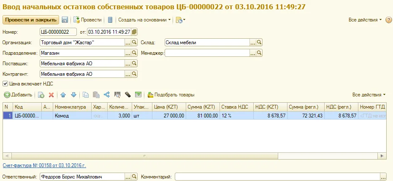Click the green fill table icon
The height and width of the screenshot is (181, 393).
(x=138, y=95)
